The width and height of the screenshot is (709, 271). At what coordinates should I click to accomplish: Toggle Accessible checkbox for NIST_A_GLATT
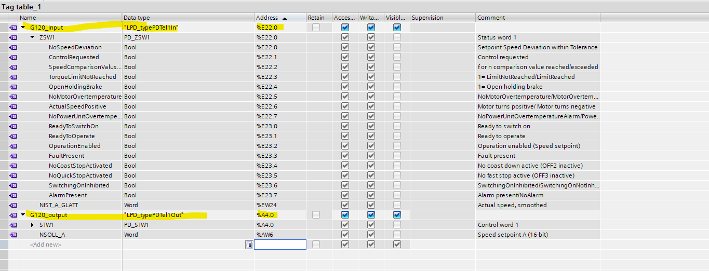345,205
